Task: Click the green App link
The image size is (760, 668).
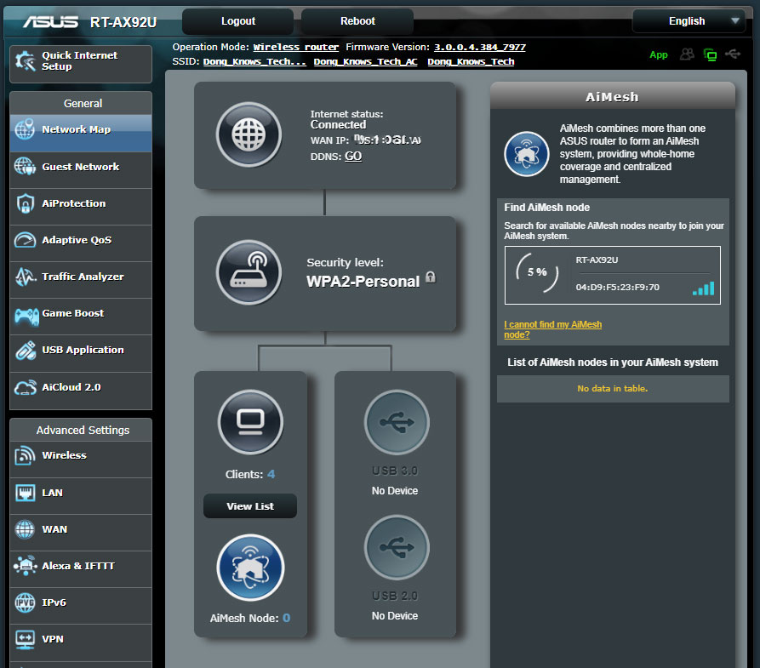Action: pyautogui.click(x=659, y=54)
